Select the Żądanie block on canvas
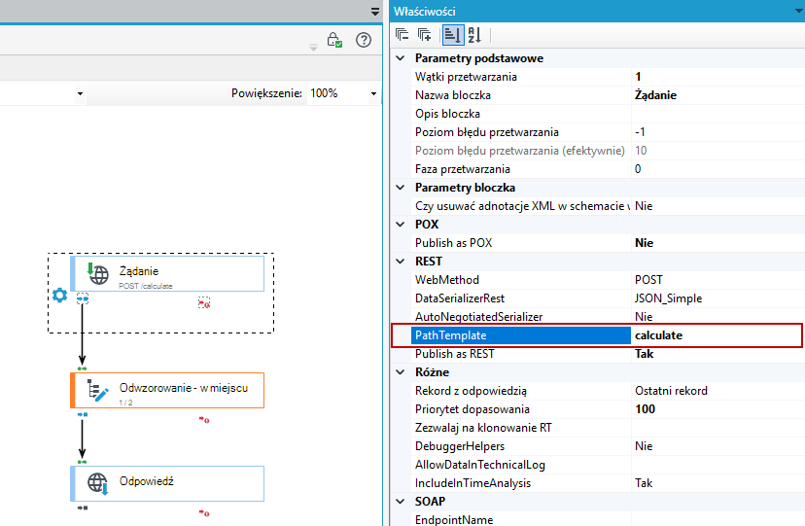The height and width of the screenshot is (526, 805). tap(167, 274)
